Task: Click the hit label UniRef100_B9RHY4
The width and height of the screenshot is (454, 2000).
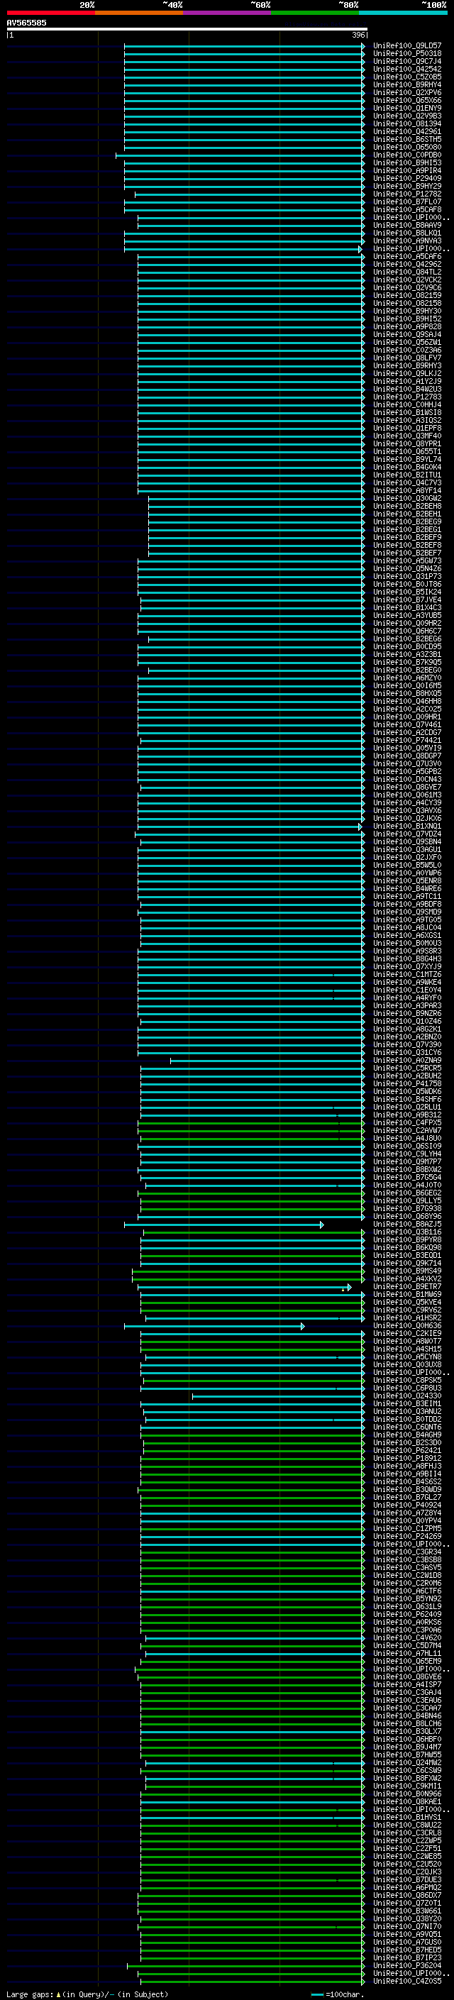Action: (x=407, y=84)
